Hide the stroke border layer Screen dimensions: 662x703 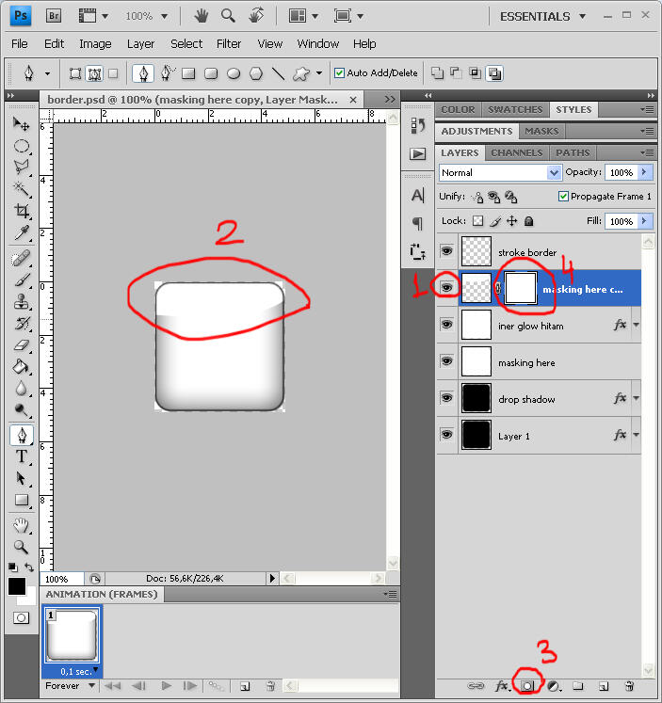click(447, 251)
